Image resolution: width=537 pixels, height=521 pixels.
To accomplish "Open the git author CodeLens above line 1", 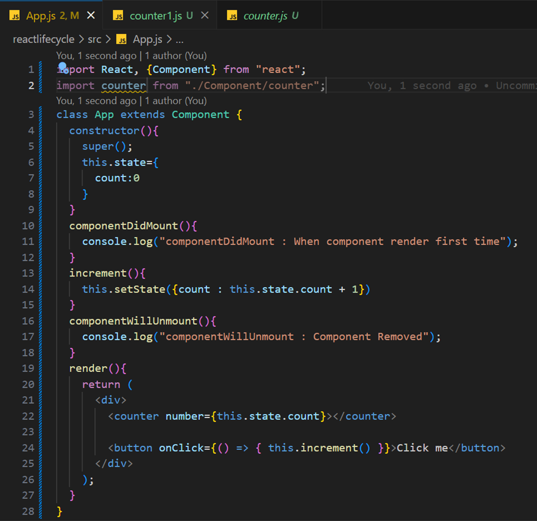I will coord(131,56).
